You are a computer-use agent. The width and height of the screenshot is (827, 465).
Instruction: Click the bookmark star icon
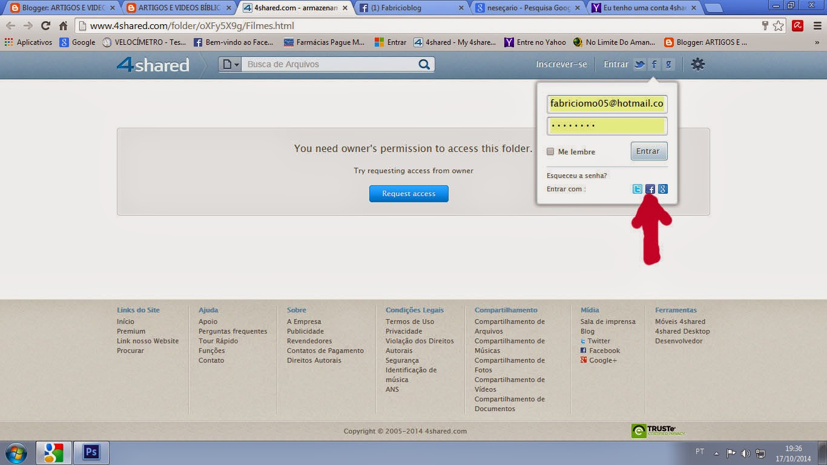pyautogui.click(x=779, y=26)
